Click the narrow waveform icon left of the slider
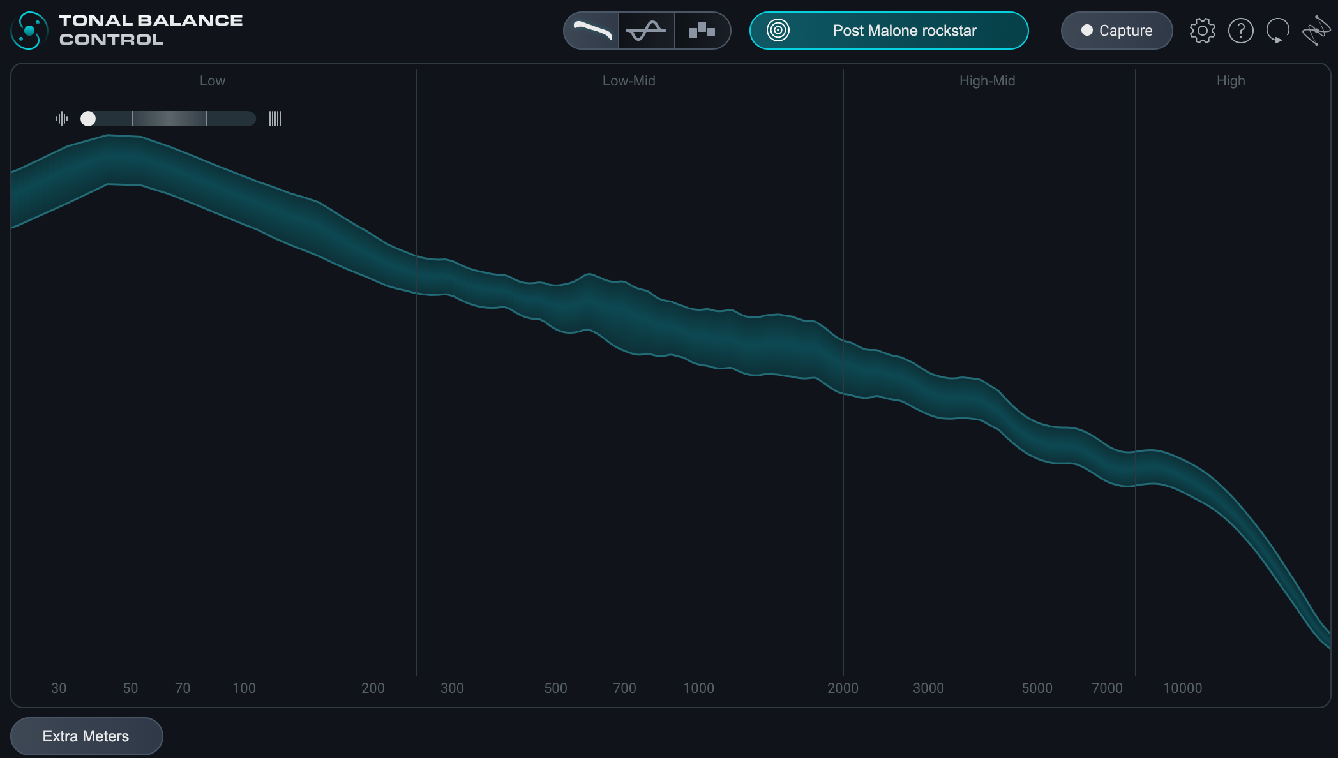1338x758 pixels. pos(62,119)
